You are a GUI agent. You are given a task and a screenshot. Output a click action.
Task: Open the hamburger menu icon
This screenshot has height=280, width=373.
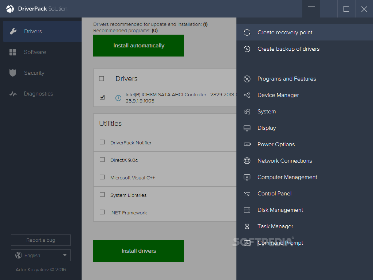coord(311,9)
